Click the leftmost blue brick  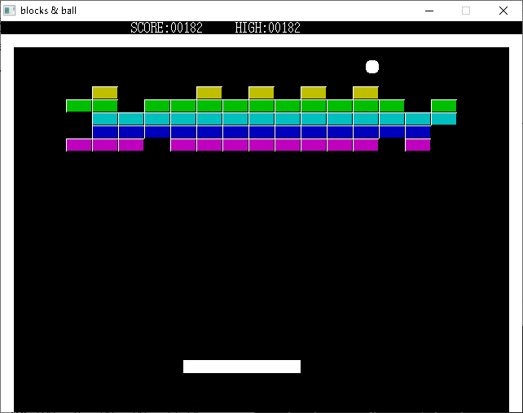pyautogui.click(x=105, y=132)
